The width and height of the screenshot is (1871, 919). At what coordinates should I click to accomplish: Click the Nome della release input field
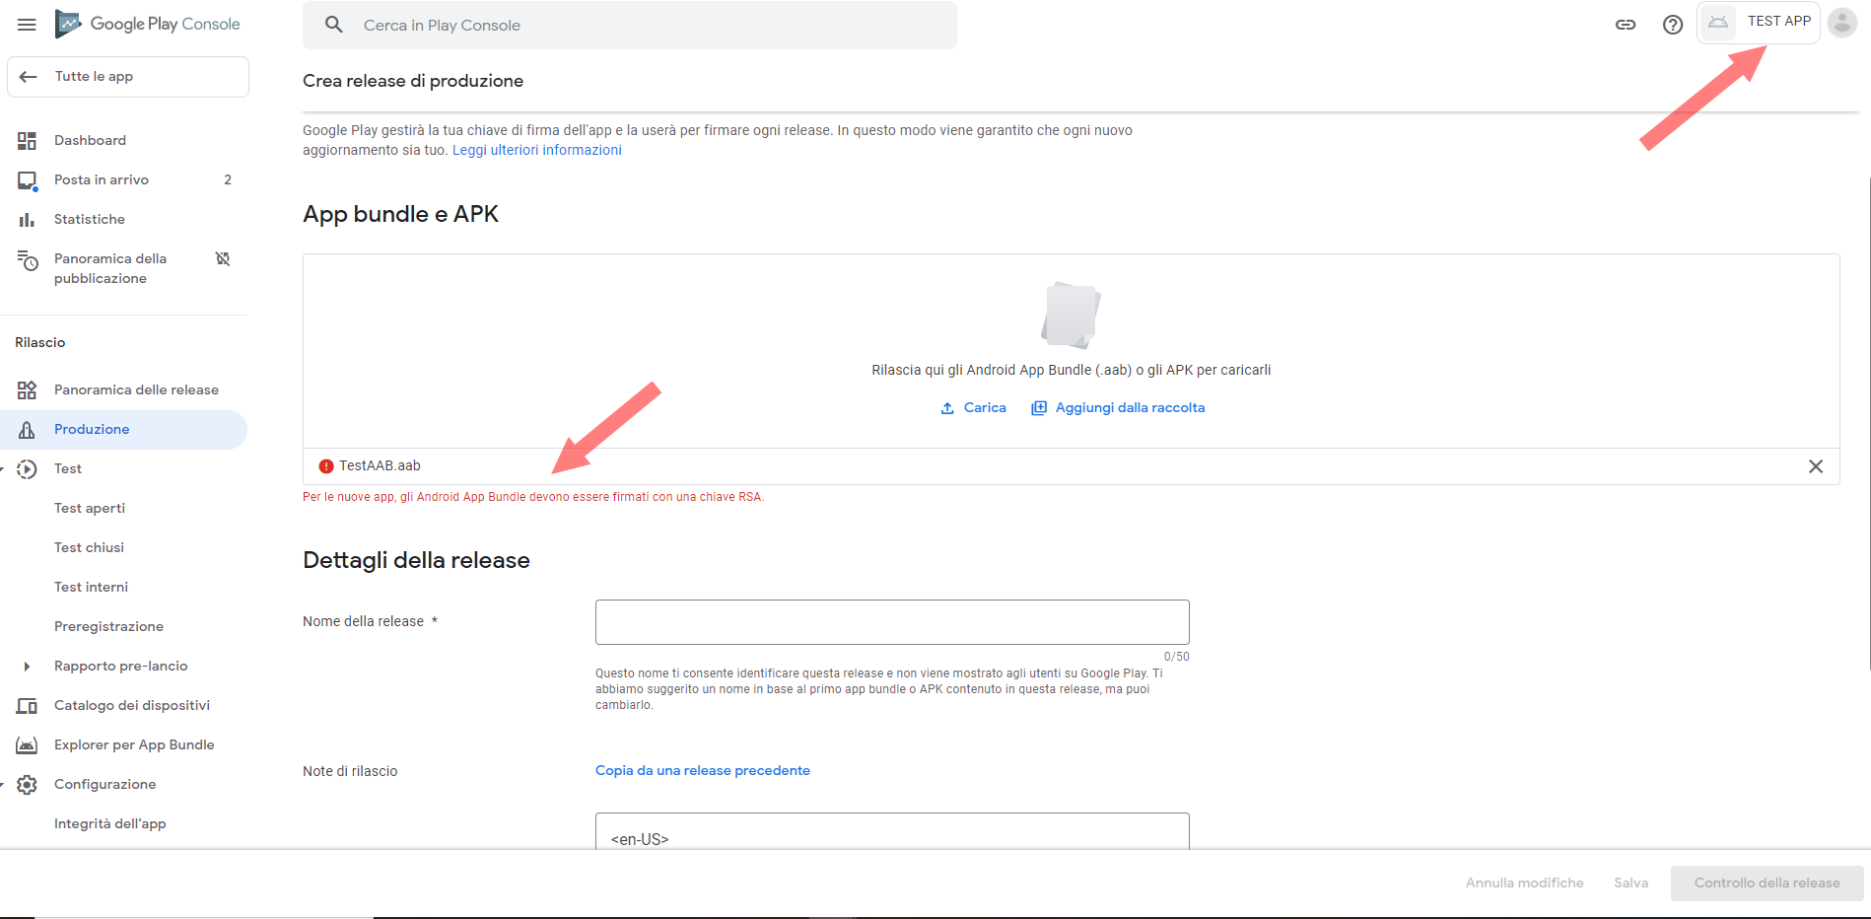892,621
